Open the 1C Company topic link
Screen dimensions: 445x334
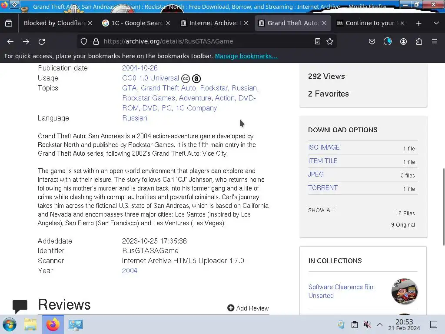pyautogui.click(x=196, y=108)
